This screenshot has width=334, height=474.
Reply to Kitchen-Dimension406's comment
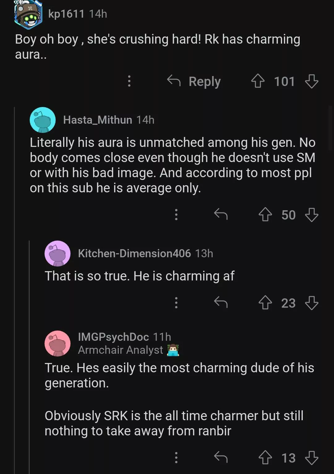(221, 302)
